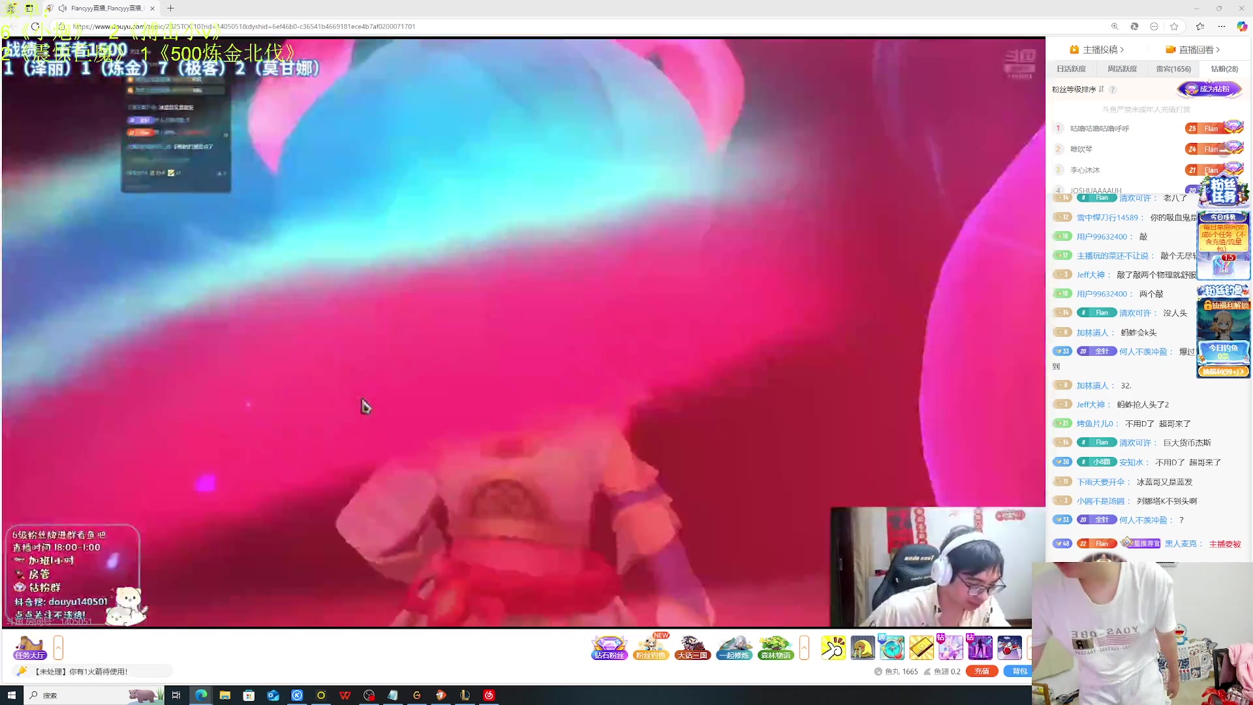This screenshot has width=1253, height=705.
Task: Open League of Legends taskbar icon
Action: 465,695
